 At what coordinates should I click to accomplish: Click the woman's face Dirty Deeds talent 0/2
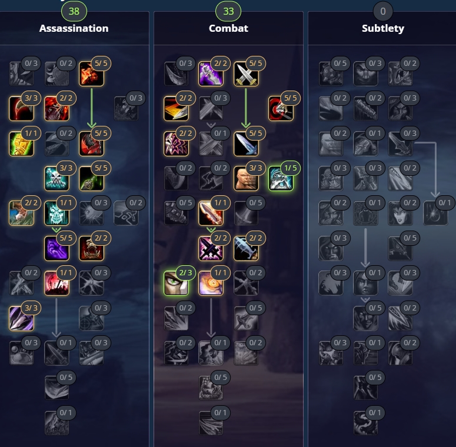pyautogui.click(x=401, y=214)
